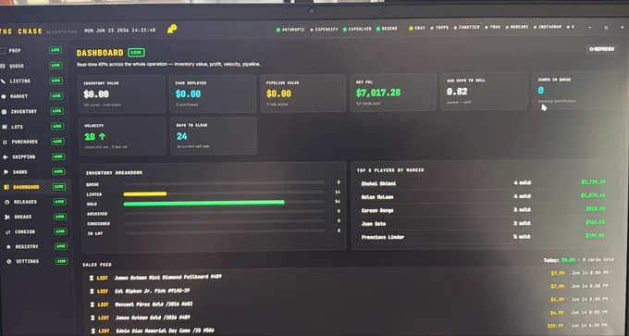Viewport: 629px width, 336px height.
Task: Open Prep via its sidebar icon
Action: [3, 51]
